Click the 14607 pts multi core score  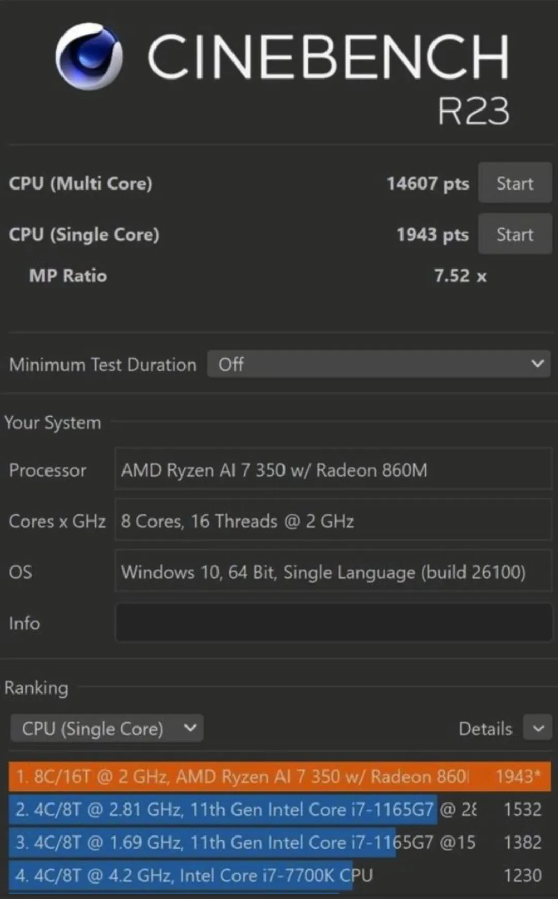(x=428, y=183)
